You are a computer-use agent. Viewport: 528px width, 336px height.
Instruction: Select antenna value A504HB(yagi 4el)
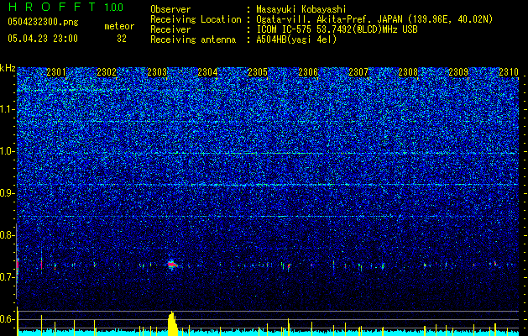(x=296, y=39)
